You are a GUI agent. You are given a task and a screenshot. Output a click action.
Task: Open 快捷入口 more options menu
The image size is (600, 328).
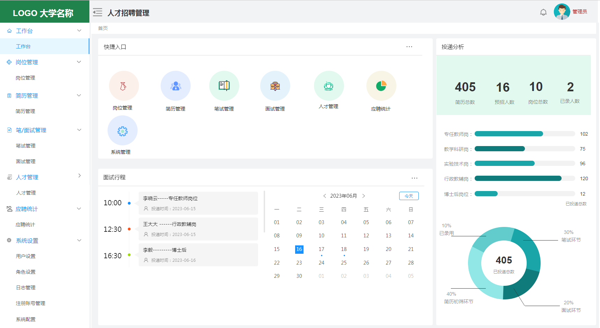[x=409, y=47]
